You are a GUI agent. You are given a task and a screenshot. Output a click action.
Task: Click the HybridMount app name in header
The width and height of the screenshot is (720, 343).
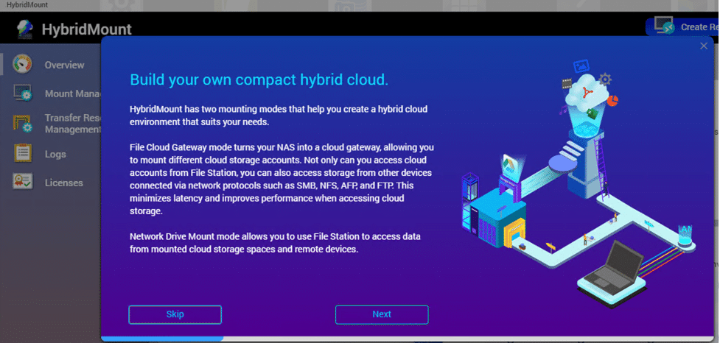87,29
